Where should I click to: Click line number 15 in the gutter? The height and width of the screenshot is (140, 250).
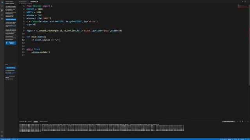23,49
